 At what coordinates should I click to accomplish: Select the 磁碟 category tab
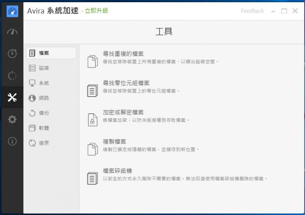pos(51,68)
